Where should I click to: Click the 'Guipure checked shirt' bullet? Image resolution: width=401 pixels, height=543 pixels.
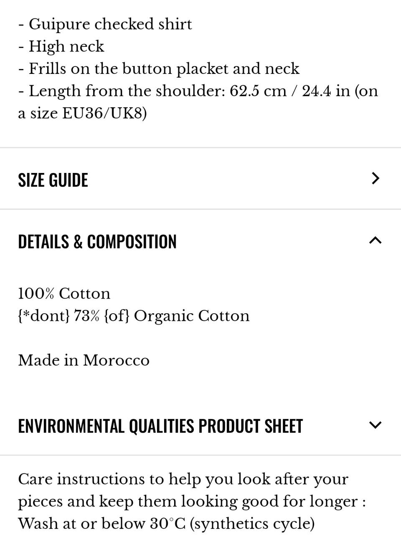(105, 24)
